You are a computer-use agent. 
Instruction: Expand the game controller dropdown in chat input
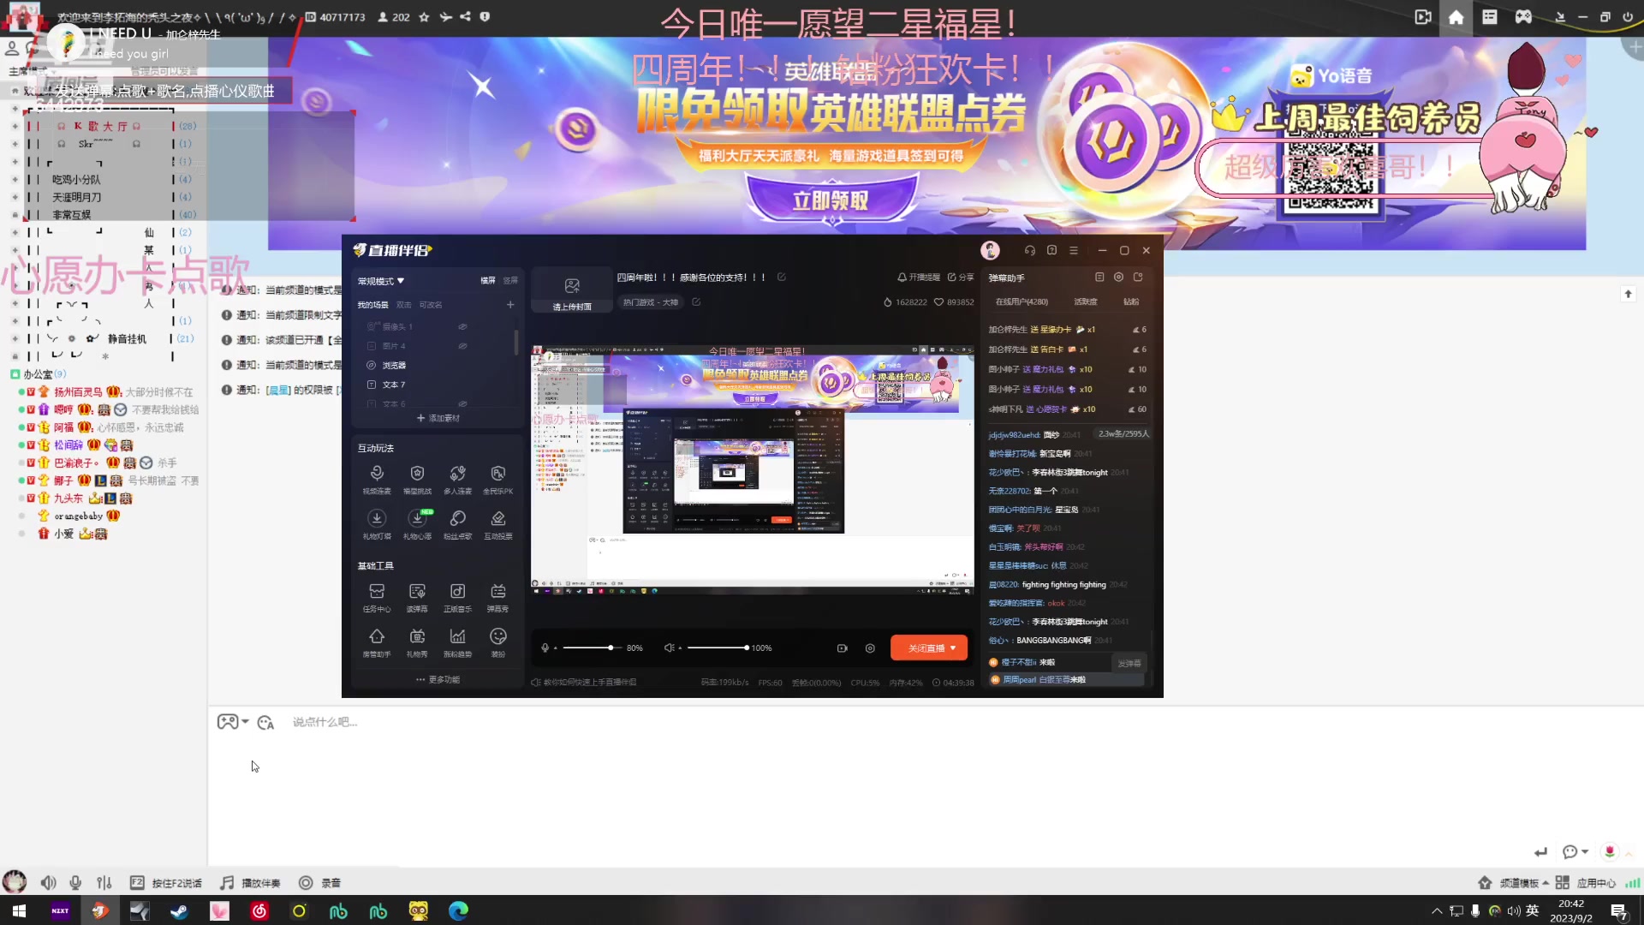tap(245, 722)
